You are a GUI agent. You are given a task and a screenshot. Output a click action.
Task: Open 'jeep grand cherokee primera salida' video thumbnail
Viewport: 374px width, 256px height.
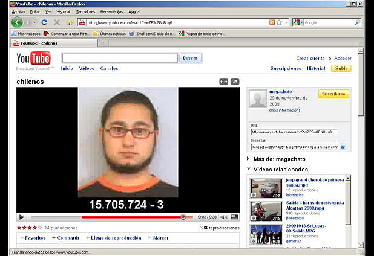coord(265,188)
